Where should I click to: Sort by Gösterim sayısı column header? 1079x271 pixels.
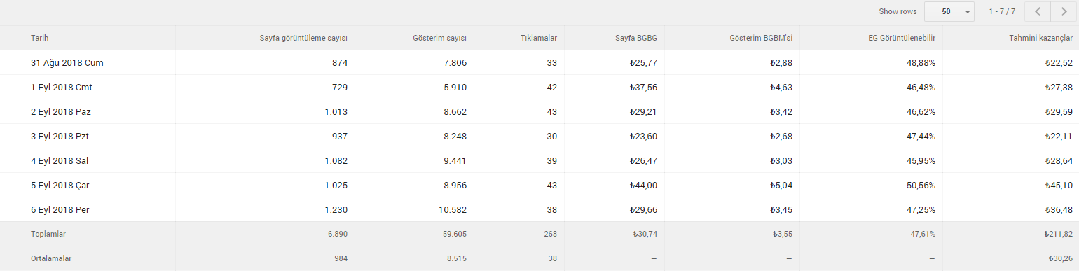click(x=439, y=38)
